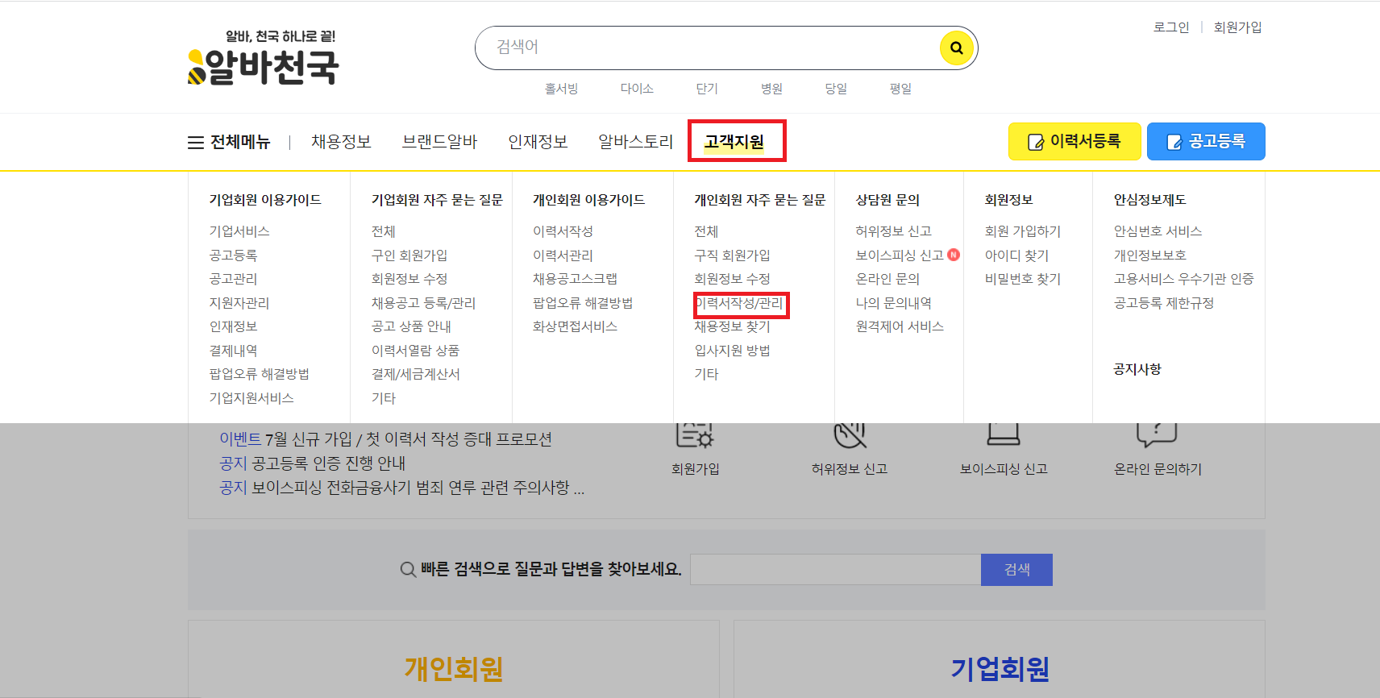This screenshot has height=698, width=1380.
Task: Click the 검색어 search input field
Action: [x=709, y=48]
